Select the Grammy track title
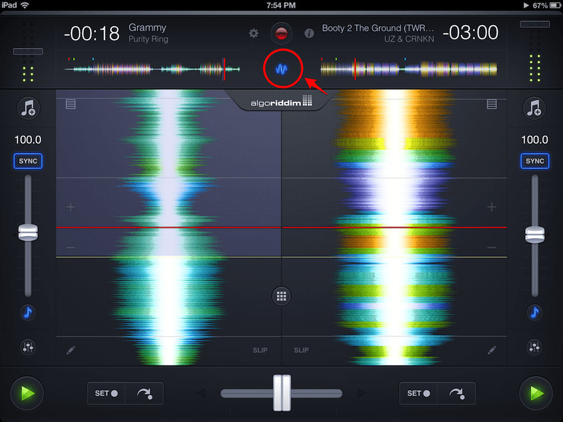563x422 pixels. tap(147, 27)
